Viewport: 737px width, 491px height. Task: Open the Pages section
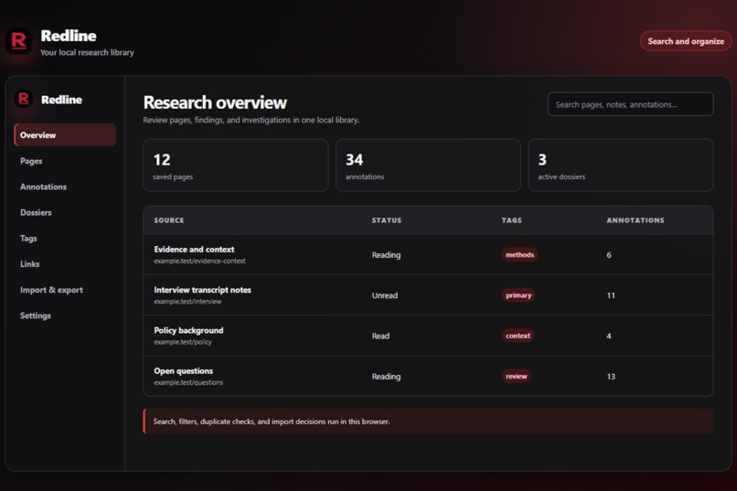pos(31,161)
